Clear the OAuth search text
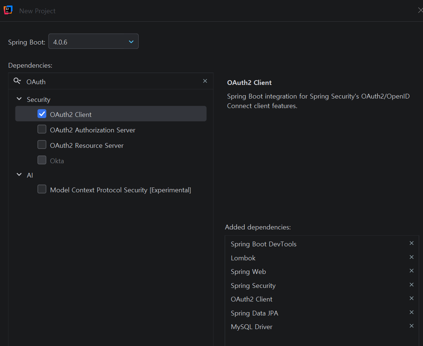The image size is (423, 346). pos(205,81)
